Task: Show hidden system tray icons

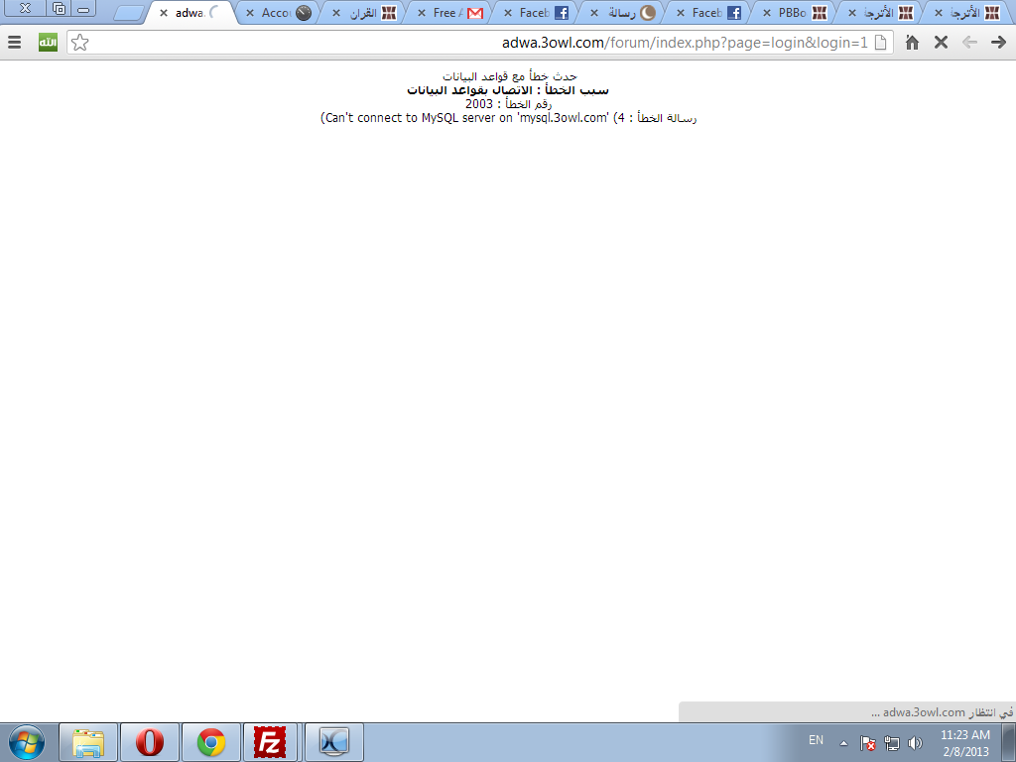Action: click(x=843, y=743)
